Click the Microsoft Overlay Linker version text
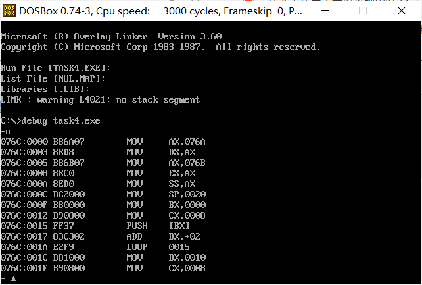This screenshot has height=285, width=422. [x=111, y=36]
